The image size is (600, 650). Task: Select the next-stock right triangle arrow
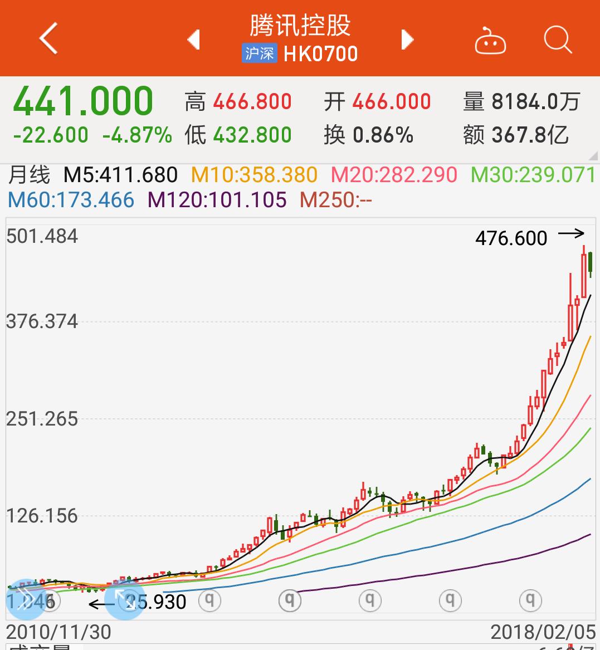(x=407, y=39)
